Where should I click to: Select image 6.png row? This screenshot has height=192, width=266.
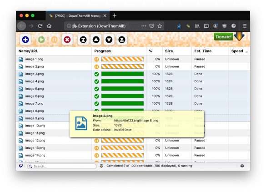tap(133, 96)
